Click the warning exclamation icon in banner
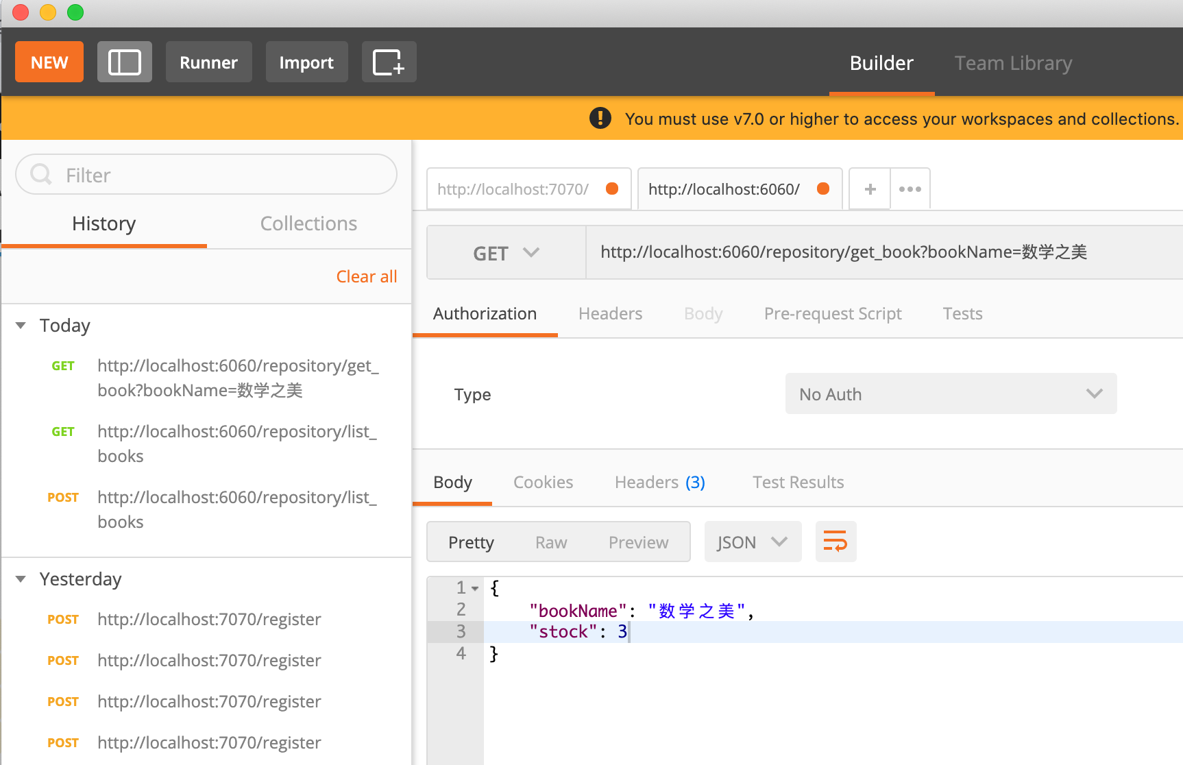This screenshot has width=1183, height=765. tap(600, 118)
